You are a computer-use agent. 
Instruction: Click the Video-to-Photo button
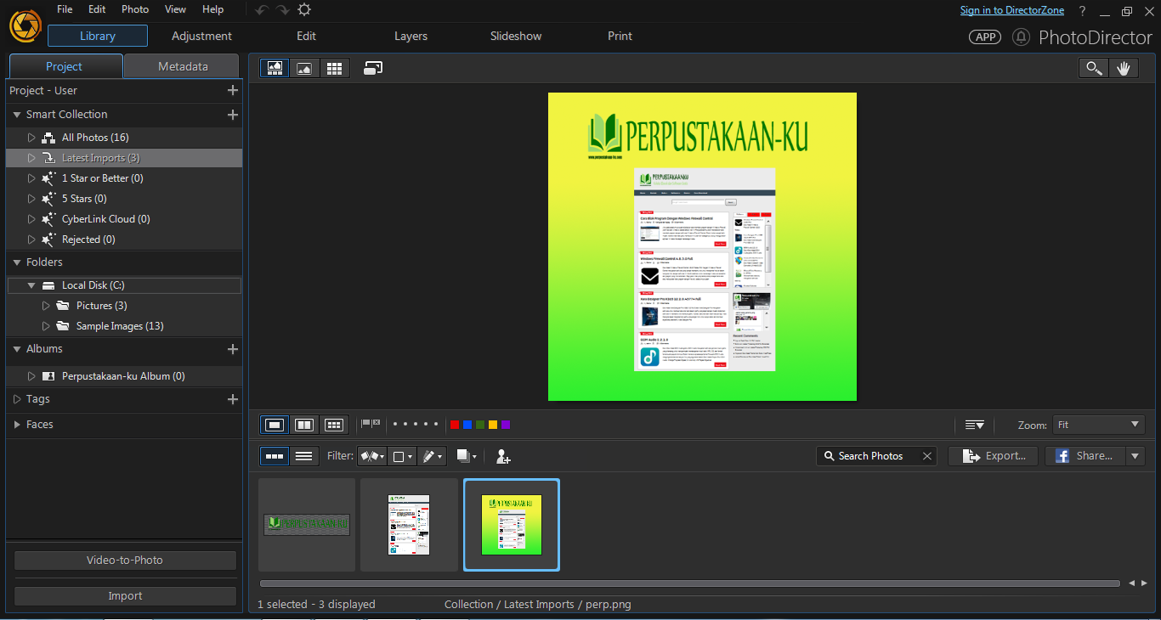pyautogui.click(x=125, y=561)
